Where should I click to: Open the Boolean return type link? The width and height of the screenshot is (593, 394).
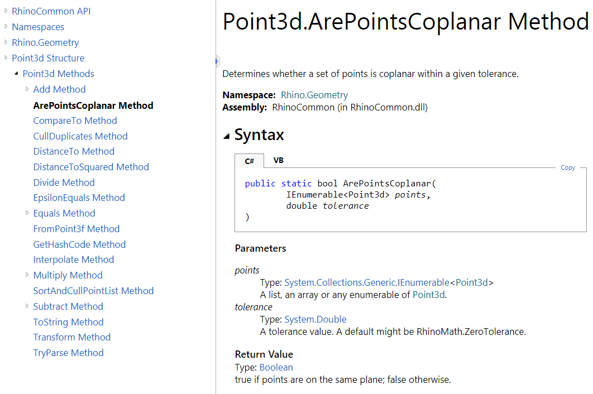[x=276, y=367]
